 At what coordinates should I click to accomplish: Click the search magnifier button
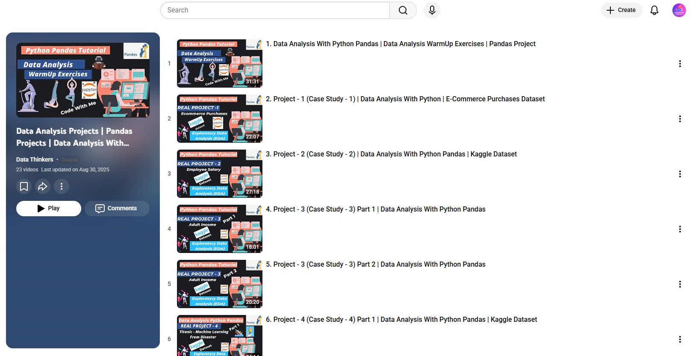tap(403, 10)
